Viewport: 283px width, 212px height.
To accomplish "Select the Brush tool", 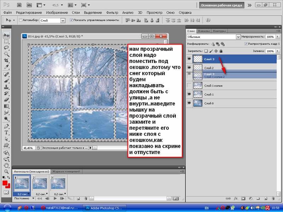I will (x=6, y=81).
